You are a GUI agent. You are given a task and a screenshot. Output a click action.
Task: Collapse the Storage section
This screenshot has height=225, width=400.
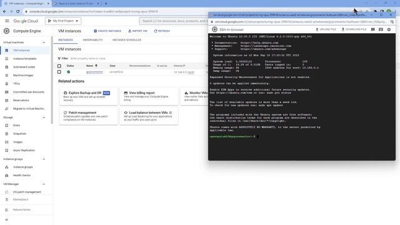44,117
